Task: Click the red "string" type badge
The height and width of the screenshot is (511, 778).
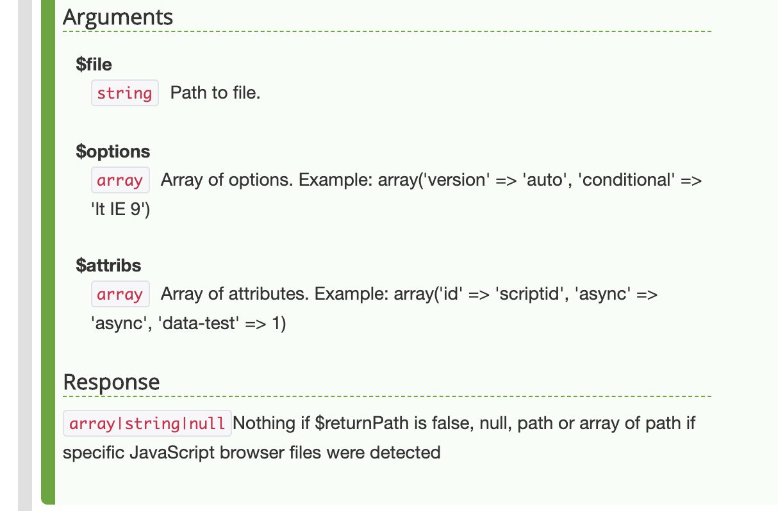Action: [x=124, y=93]
